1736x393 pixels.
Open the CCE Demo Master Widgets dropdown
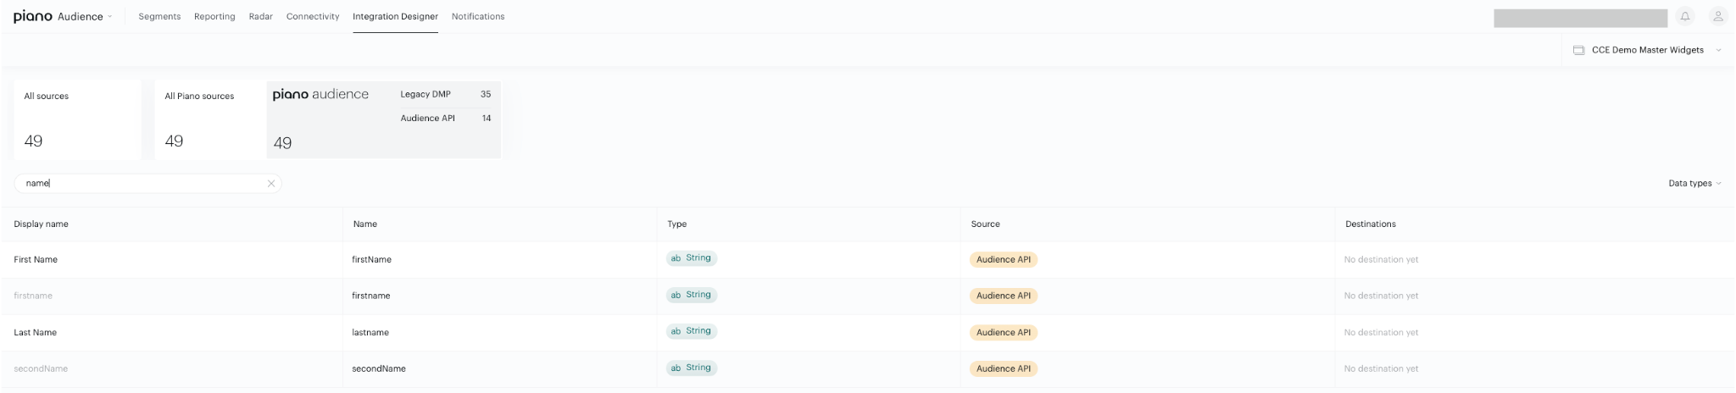(1648, 50)
